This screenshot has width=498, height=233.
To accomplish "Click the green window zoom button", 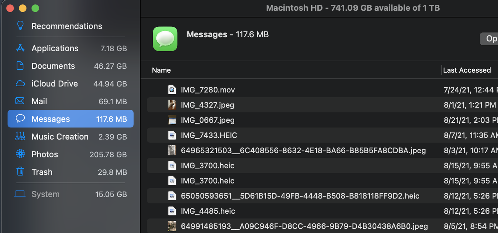I will 35,8.
